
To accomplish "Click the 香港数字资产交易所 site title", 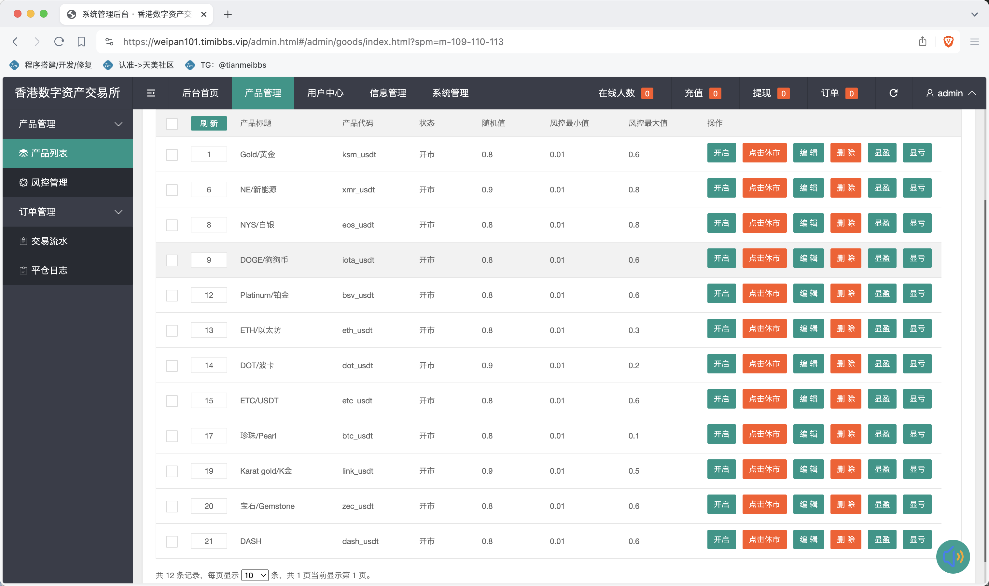I will pos(67,93).
